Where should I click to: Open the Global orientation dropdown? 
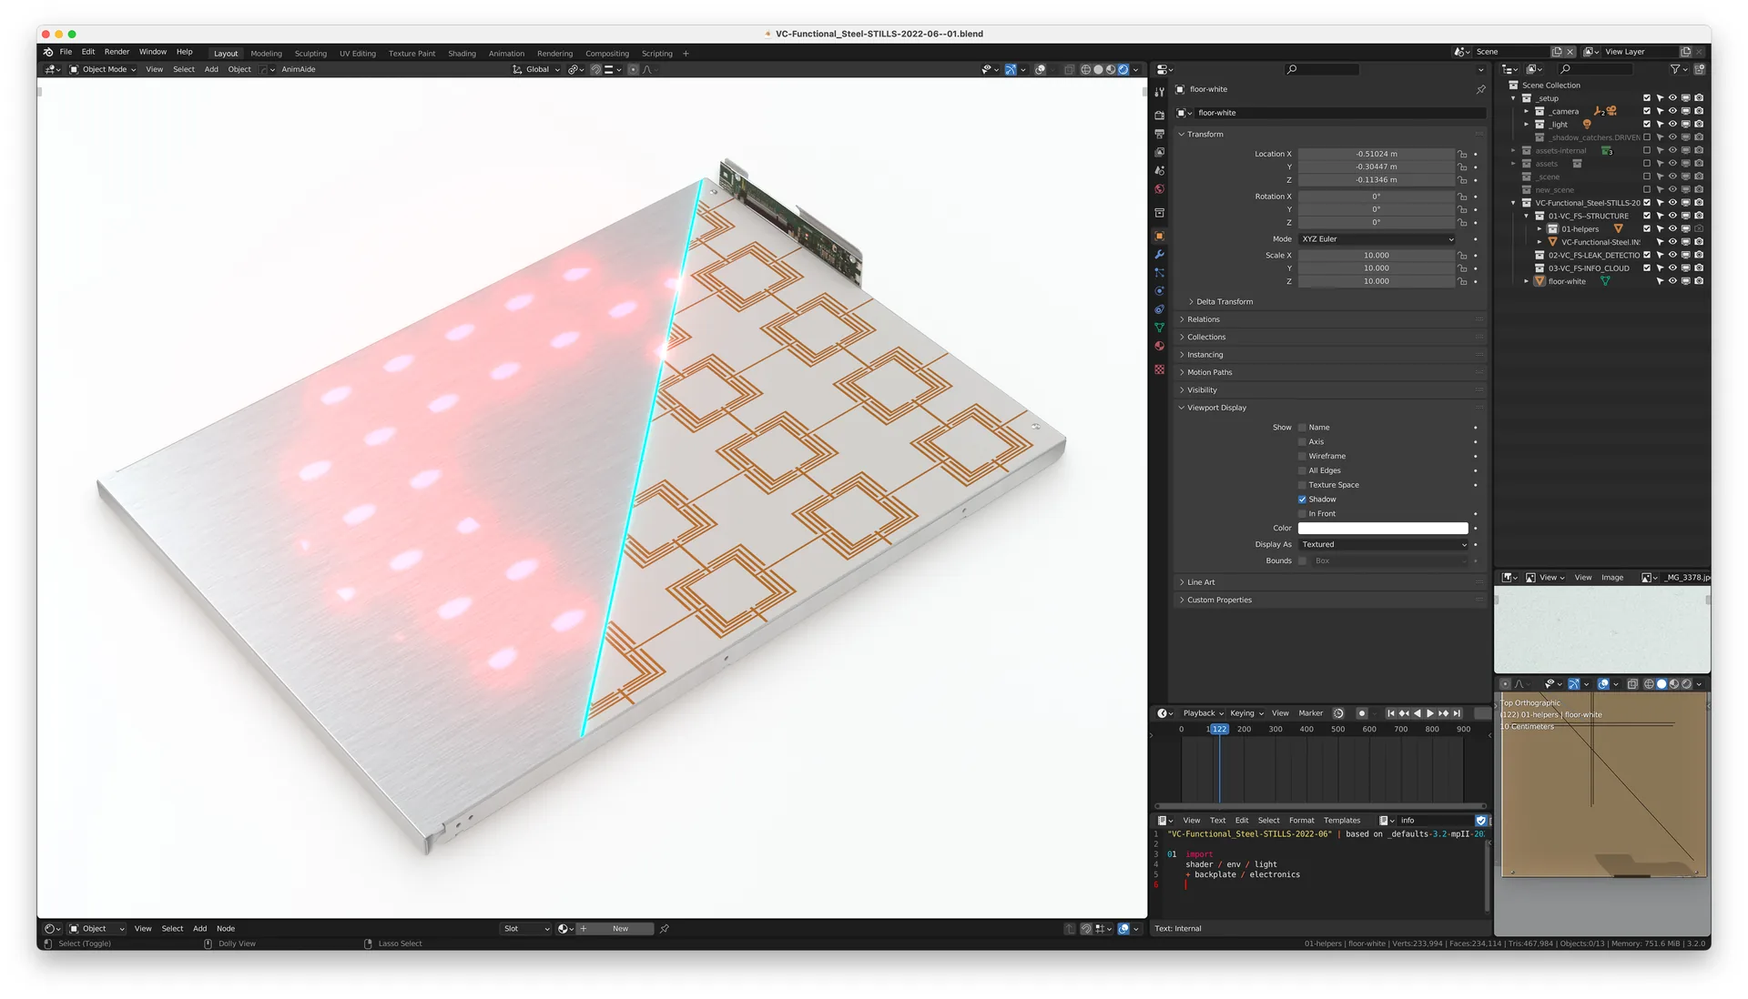pos(536,69)
